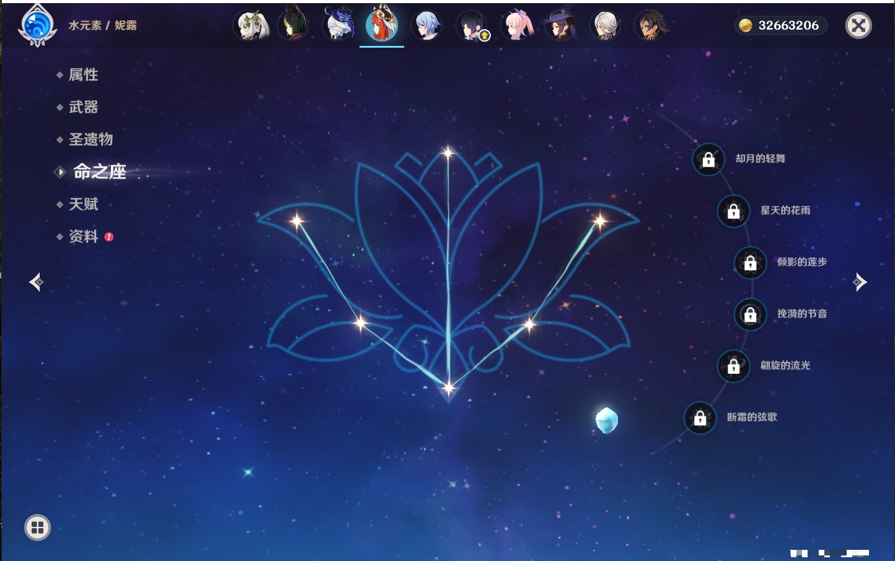Pick Mona's avatar with the witch hat
The width and height of the screenshot is (895, 561).
pyautogui.click(x=561, y=26)
